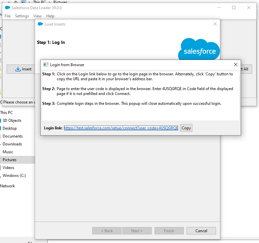The image size is (259, 243).
Task: Open the test.salesforce.com login link
Action: (x=121, y=128)
